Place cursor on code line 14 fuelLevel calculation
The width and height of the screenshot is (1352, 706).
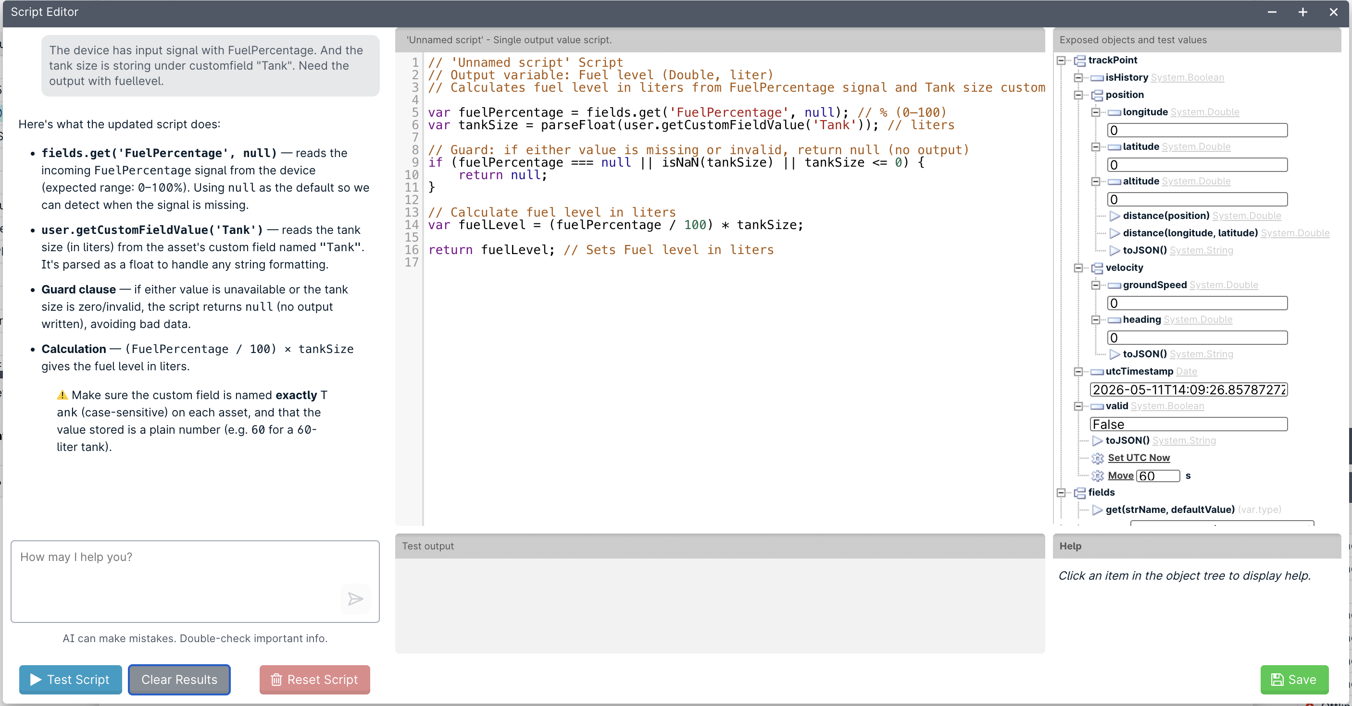coord(615,225)
